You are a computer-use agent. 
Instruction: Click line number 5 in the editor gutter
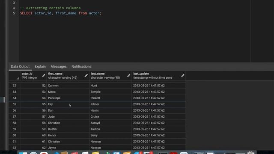(14, 13)
